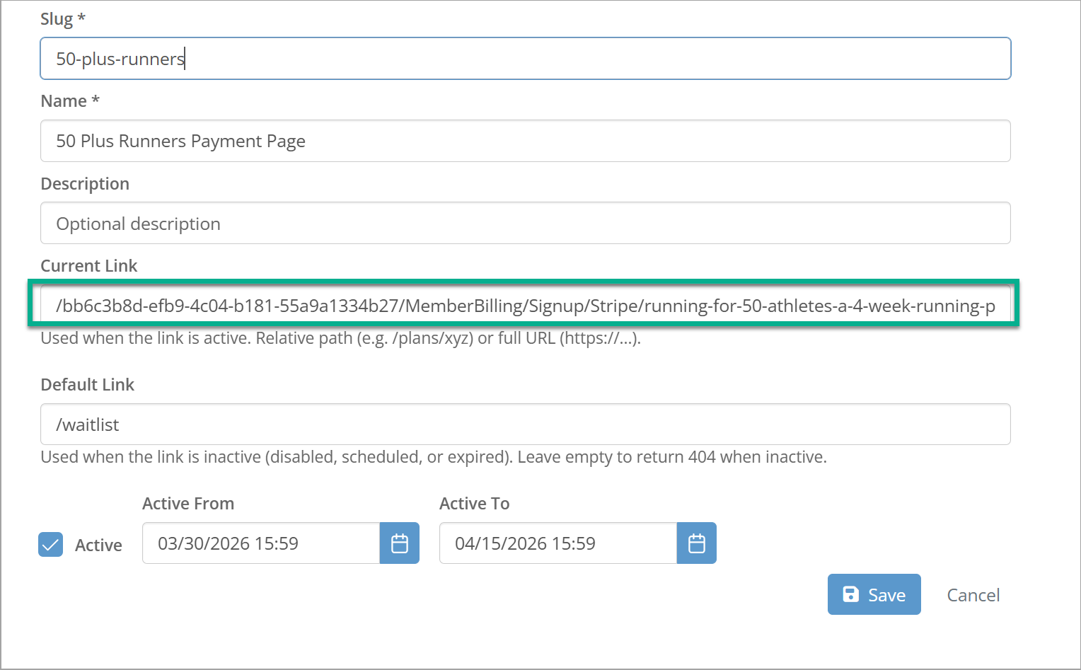
Task: Focus the Default Link field with /waitlist
Action: pos(525,424)
